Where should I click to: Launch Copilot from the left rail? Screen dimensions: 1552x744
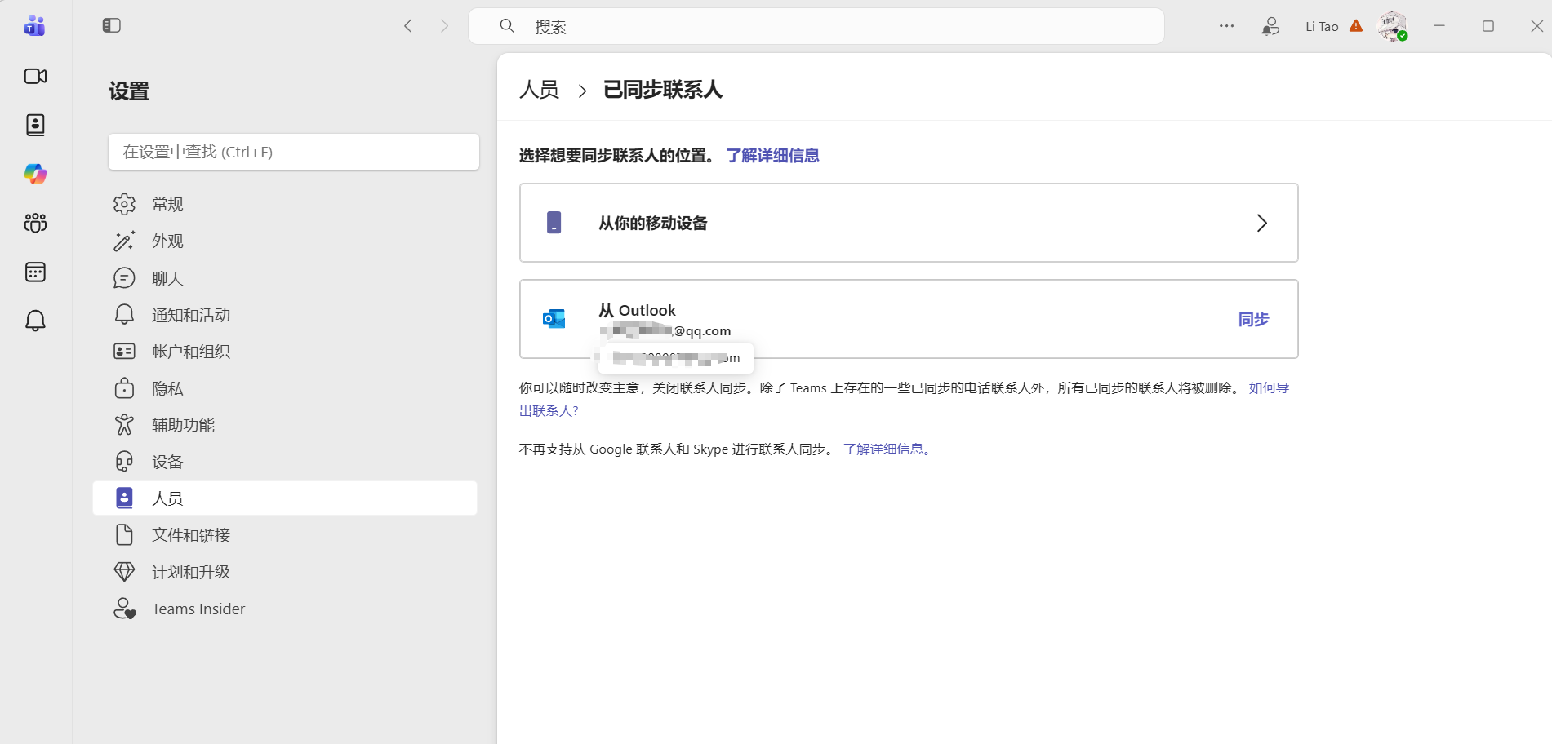click(x=35, y=174)
